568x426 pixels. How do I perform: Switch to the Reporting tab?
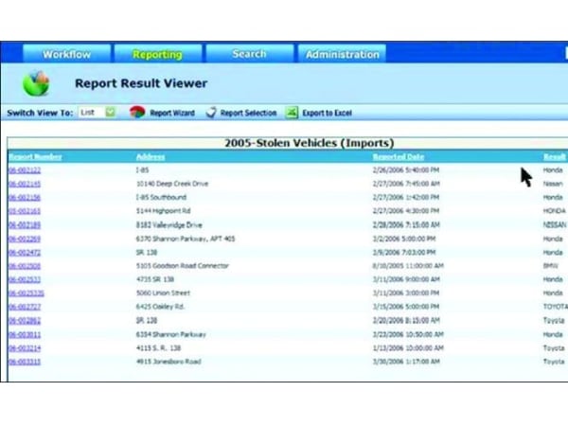pos(157,54)
